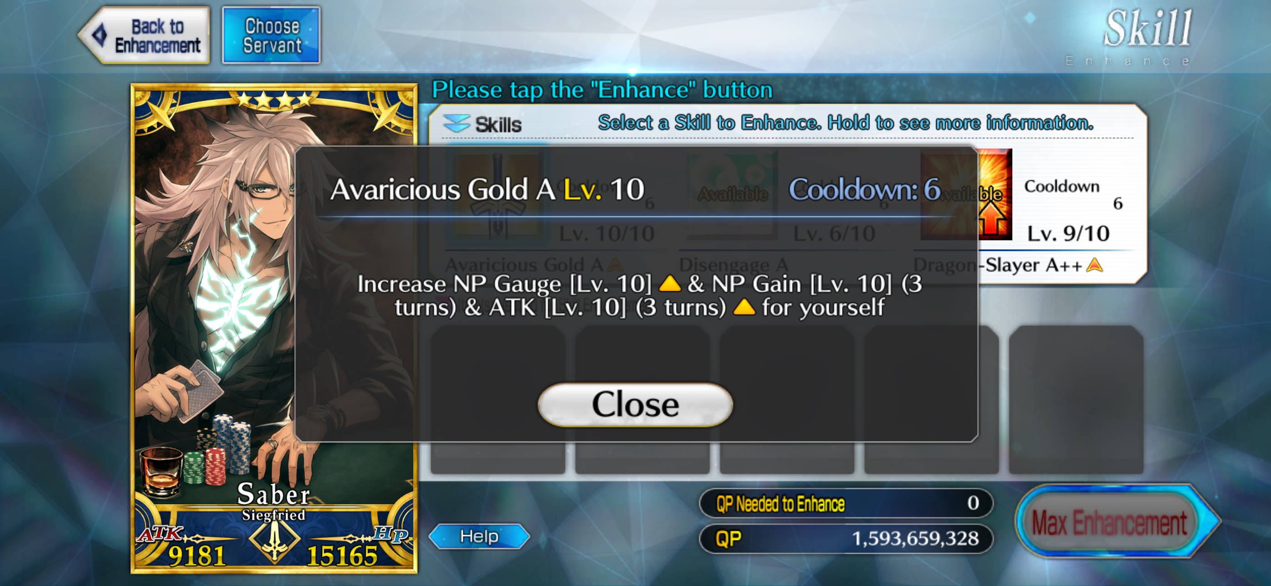The image size is (1271, 586).
Task: Tap the Skills header arrow icon
Action: pos(456,123)
